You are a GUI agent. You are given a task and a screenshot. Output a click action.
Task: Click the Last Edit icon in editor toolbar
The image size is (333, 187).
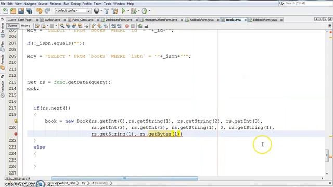click(x=37, y=26)
